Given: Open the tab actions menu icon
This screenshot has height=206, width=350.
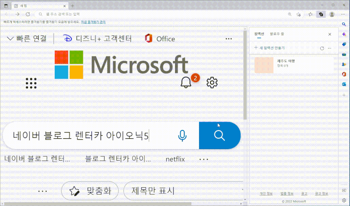Looking at the screenshot, I should pyautogui.click(x=6, y=6).
